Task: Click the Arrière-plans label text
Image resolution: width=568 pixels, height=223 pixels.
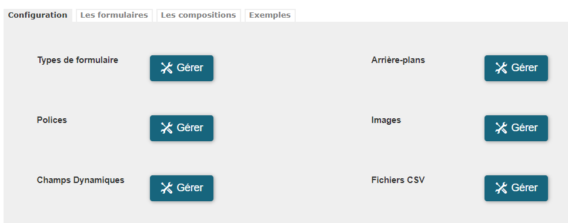Action: [398, 60]
